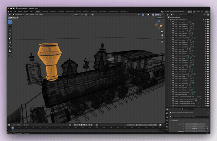217x141 pixels.
Task: Open the Tool properties tab
Action: pos(167,113)
